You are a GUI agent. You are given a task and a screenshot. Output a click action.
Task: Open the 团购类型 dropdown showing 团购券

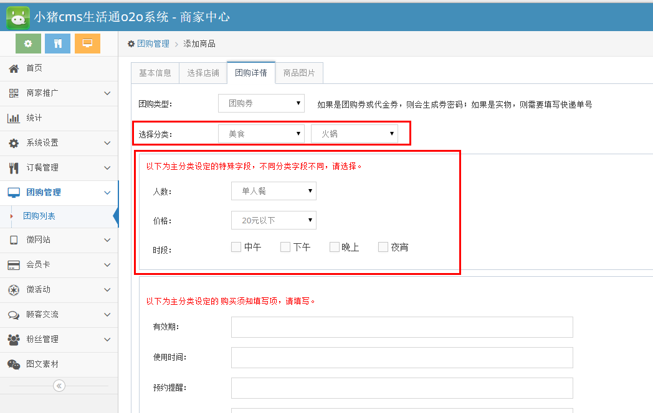pyautogui.click(x=261, y=103)
